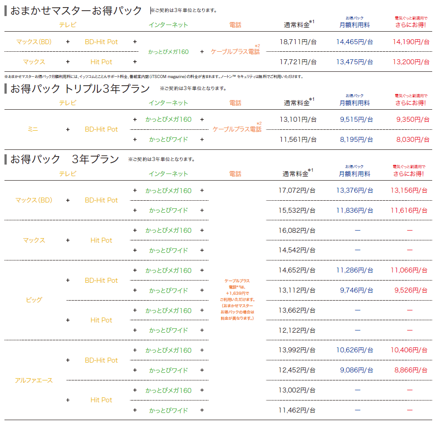Click the 14,465円/台 monthly fee

click(x=355, y=42)
